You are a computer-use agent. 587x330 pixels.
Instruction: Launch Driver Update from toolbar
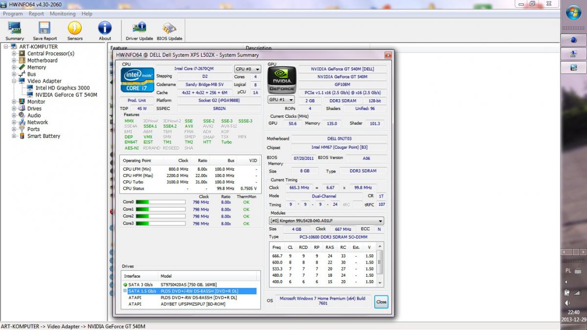tap(139, 28)
